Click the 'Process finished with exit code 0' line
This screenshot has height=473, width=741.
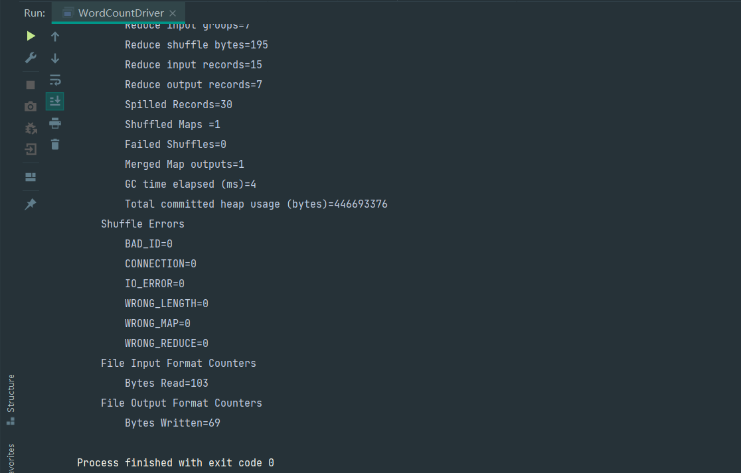coord(175,462)
